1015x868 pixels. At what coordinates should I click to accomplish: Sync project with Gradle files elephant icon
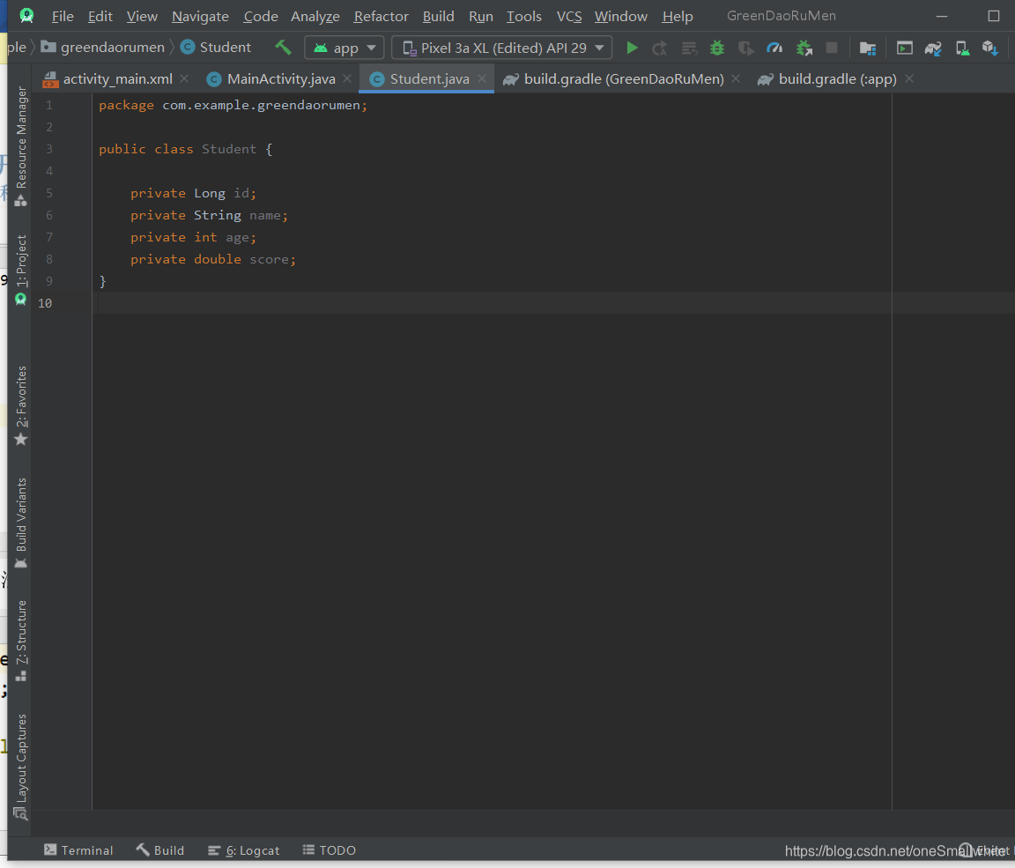tap(933, 48)
